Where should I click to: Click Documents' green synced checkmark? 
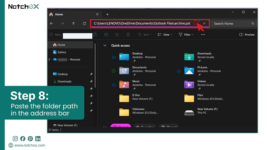[x=114, y=71]
